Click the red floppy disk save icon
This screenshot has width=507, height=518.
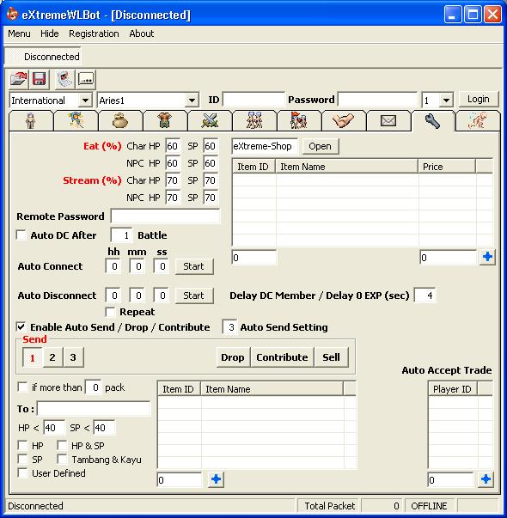tap(39, 79)
